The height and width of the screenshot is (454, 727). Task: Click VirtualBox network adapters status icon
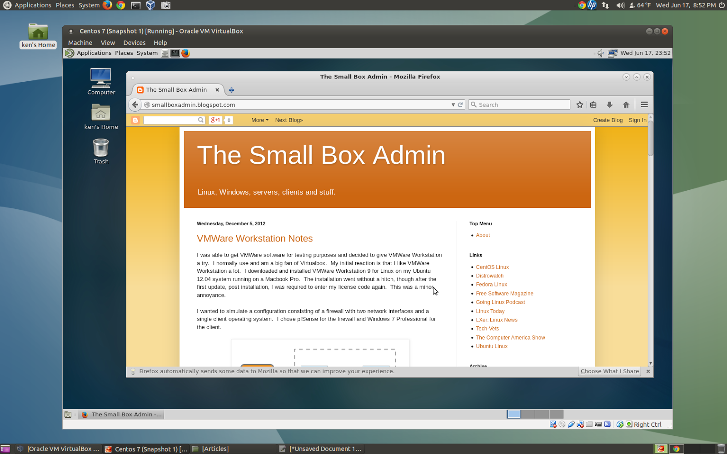[x=580, y=424]
